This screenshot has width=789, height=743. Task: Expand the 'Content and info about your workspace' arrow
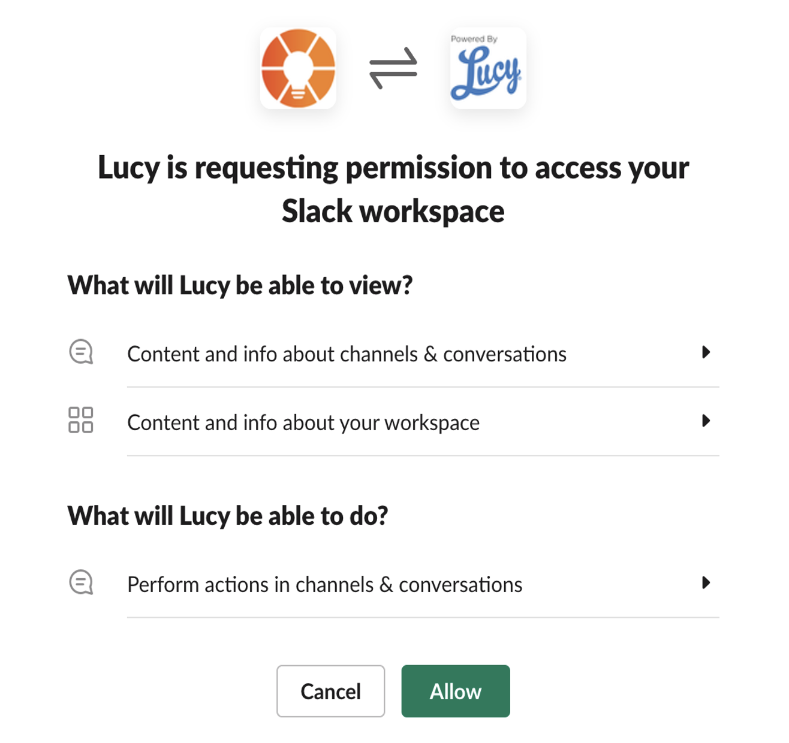706,421
